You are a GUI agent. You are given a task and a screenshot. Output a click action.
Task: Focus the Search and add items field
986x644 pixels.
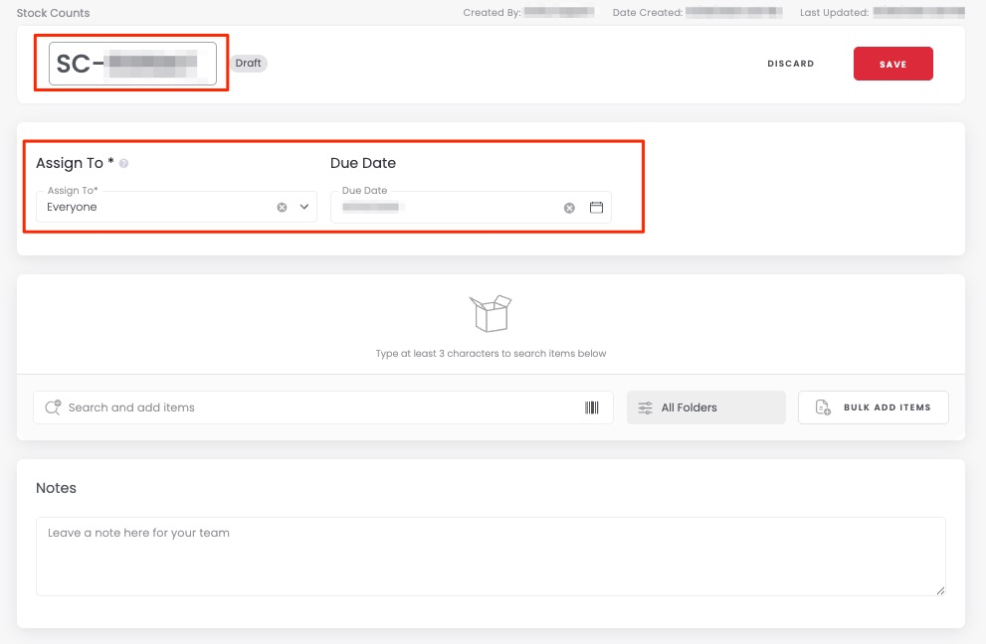(318, 407)
